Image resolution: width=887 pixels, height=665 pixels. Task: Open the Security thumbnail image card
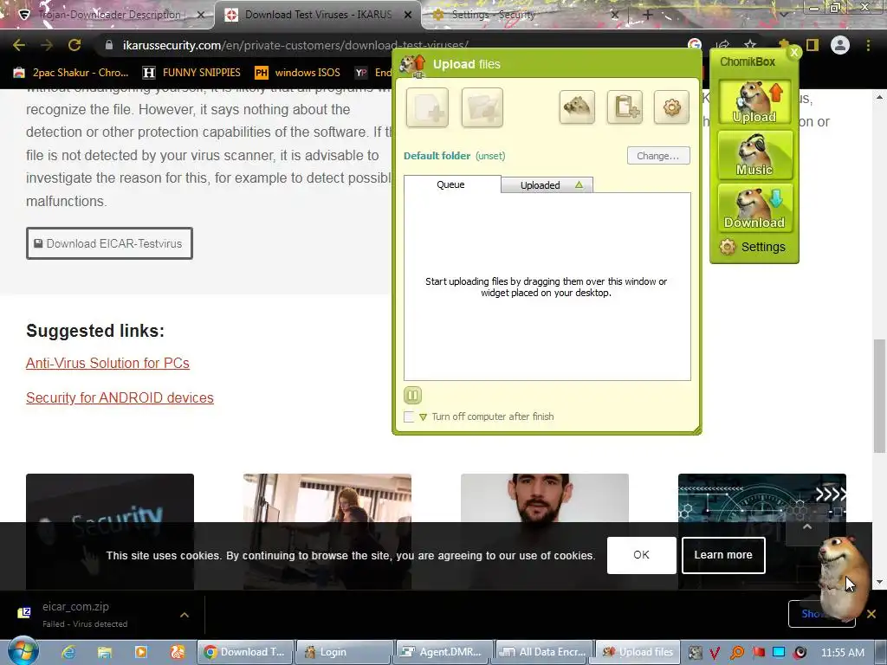point(110,532)
